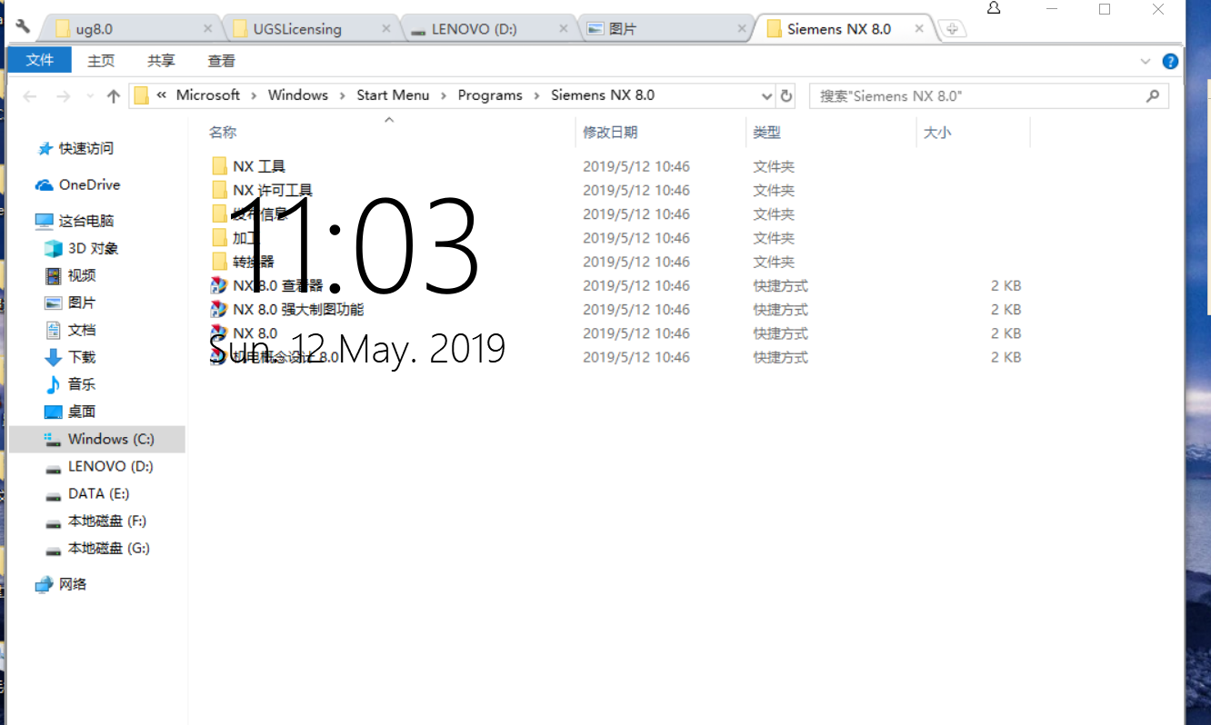Click Start Menu in the address path
The height and width of the screenshot is (725, 1211).
coord(393,94)
